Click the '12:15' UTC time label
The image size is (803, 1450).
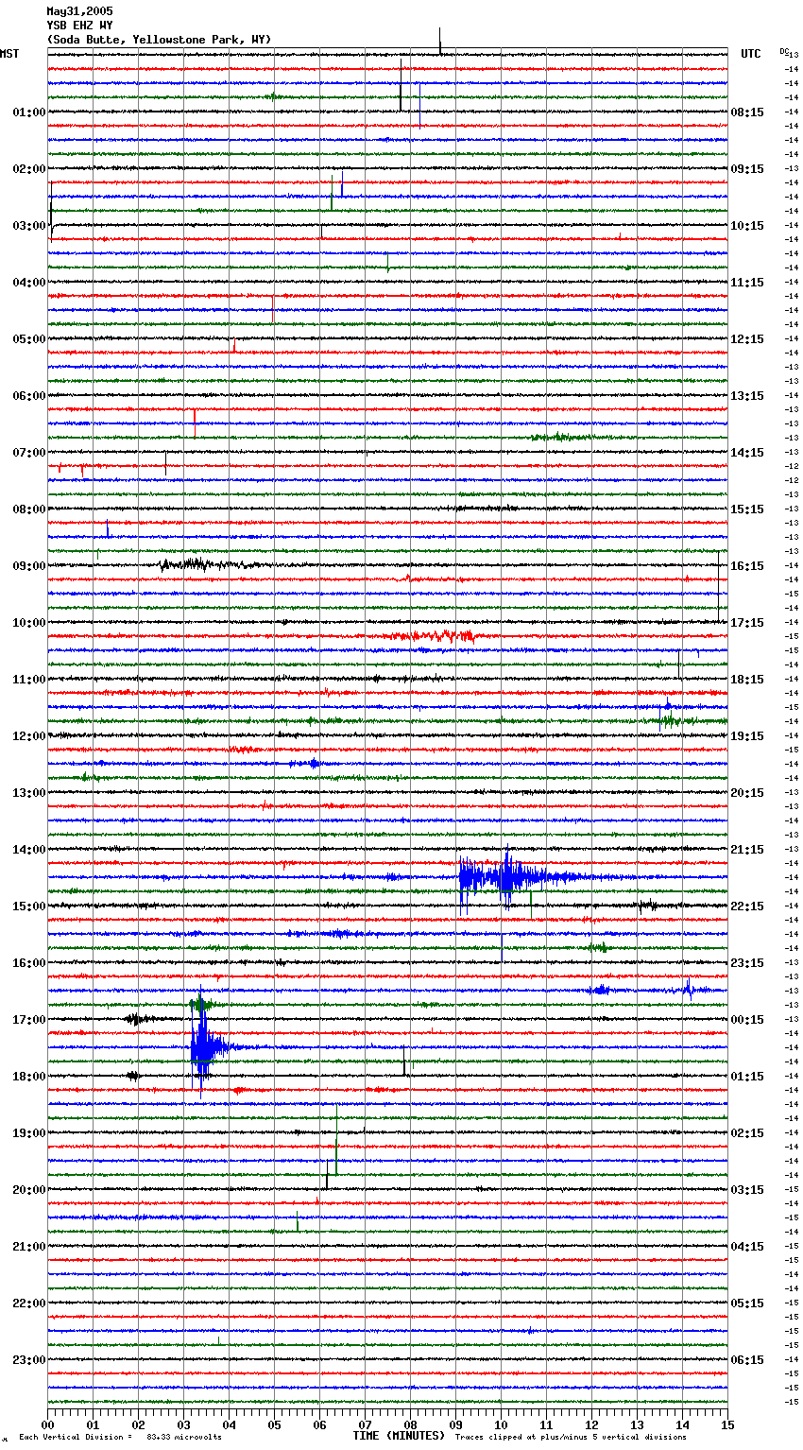click(747, 339)
